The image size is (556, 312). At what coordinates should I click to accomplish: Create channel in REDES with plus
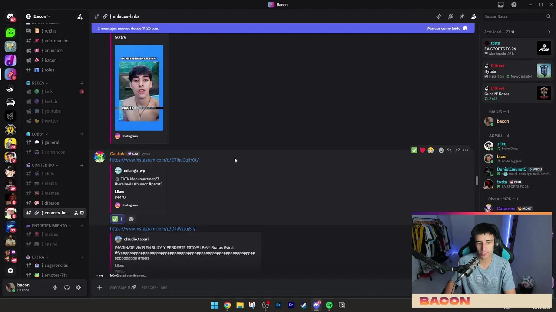(x=82, y=83)
